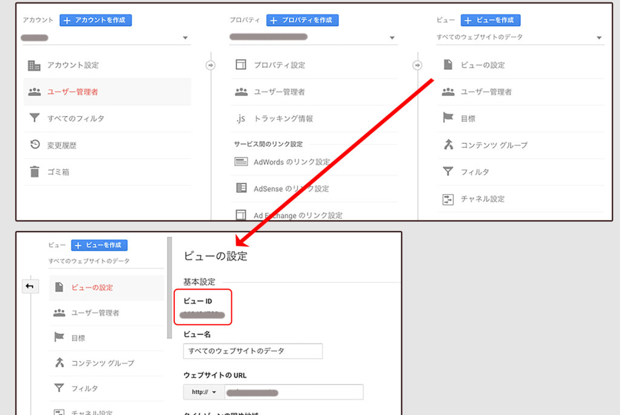The image size is (620, 415).
Task: Open the http:// protocol dropdown
Action: click(x=204, y=392)
